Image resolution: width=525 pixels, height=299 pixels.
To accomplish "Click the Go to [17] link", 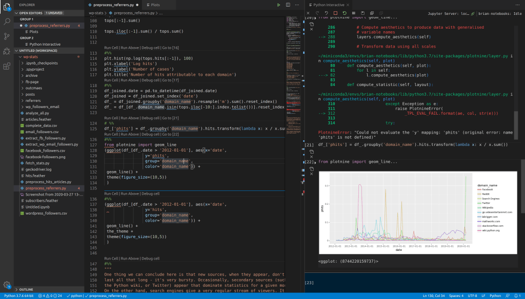I will click(170, 80).
